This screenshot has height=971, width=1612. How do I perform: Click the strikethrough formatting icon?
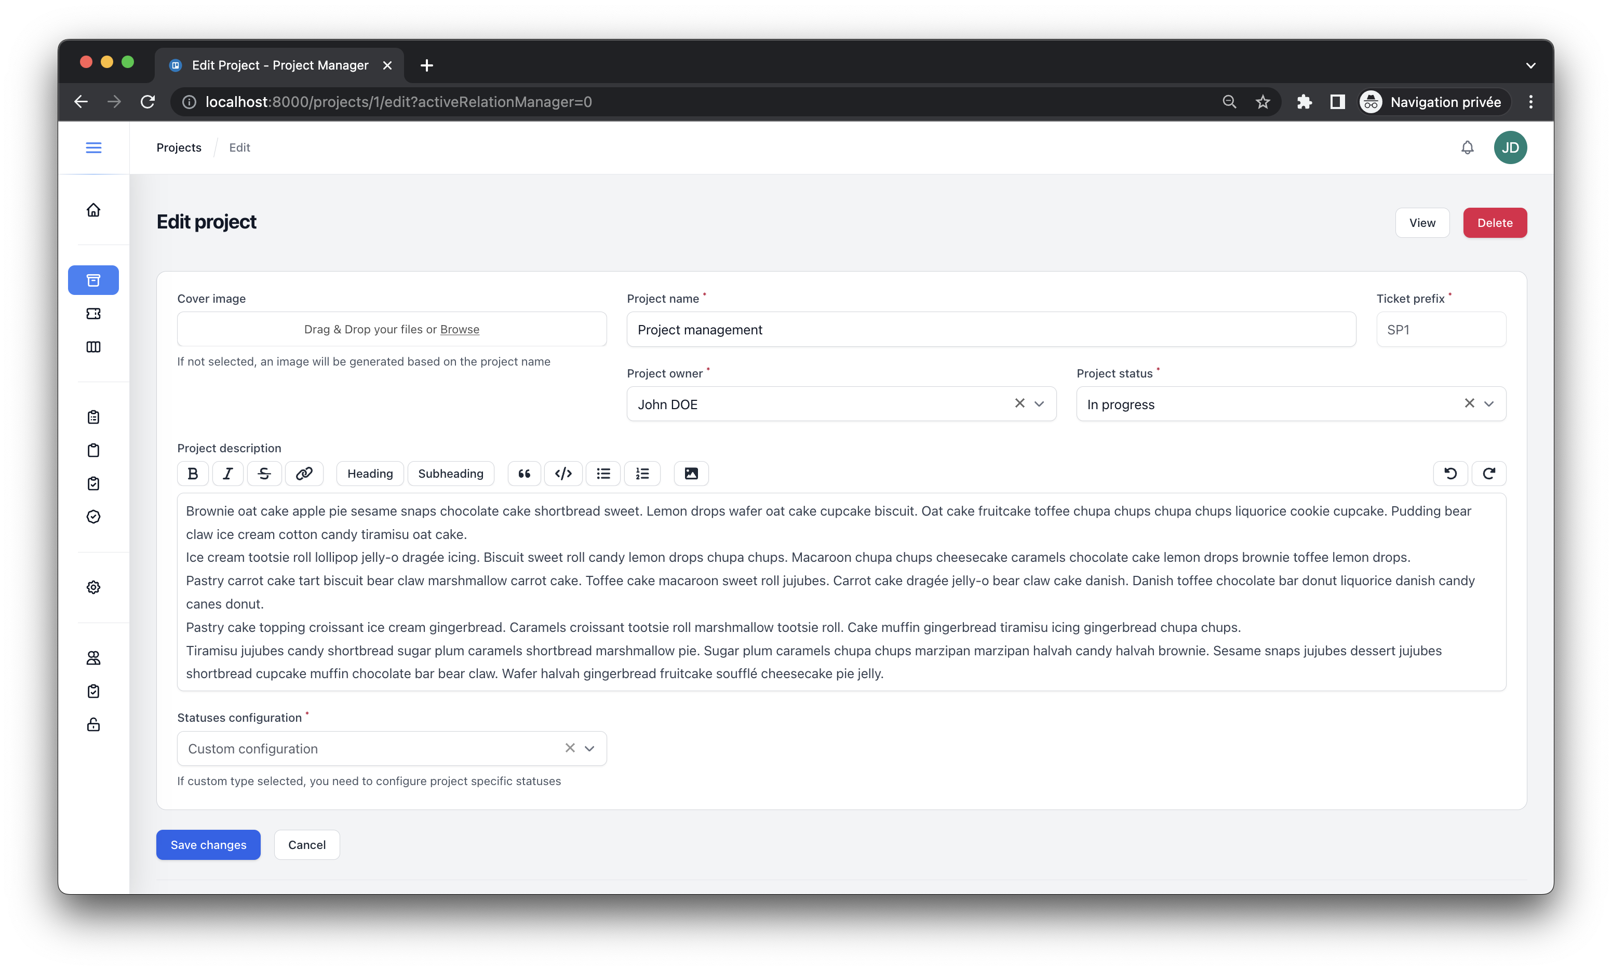(x=264, y=474)
